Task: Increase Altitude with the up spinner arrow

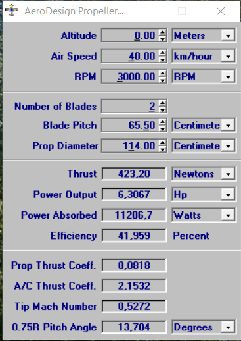Action: point(162,32)
